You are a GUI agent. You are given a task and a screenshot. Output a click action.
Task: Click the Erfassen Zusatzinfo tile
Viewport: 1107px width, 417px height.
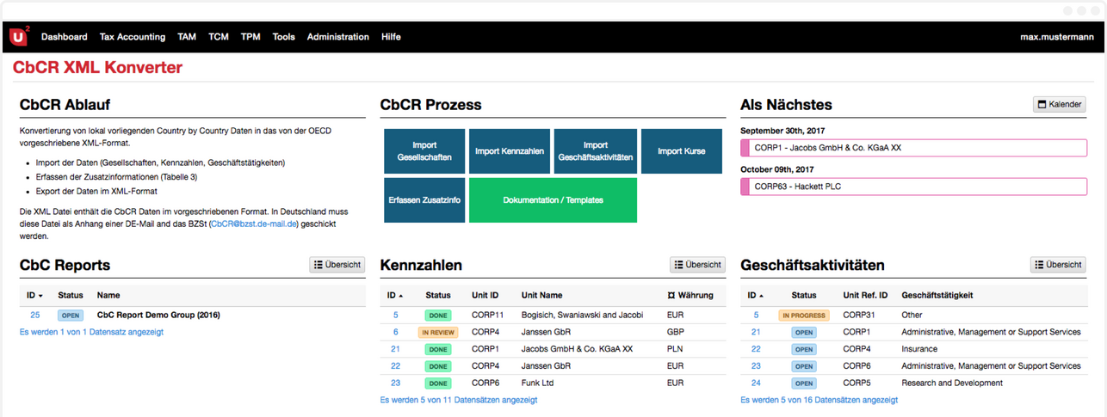[424, 200]
